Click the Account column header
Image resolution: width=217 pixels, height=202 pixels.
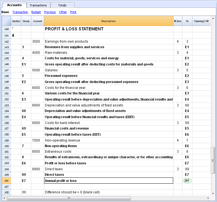tap(37, 21)
